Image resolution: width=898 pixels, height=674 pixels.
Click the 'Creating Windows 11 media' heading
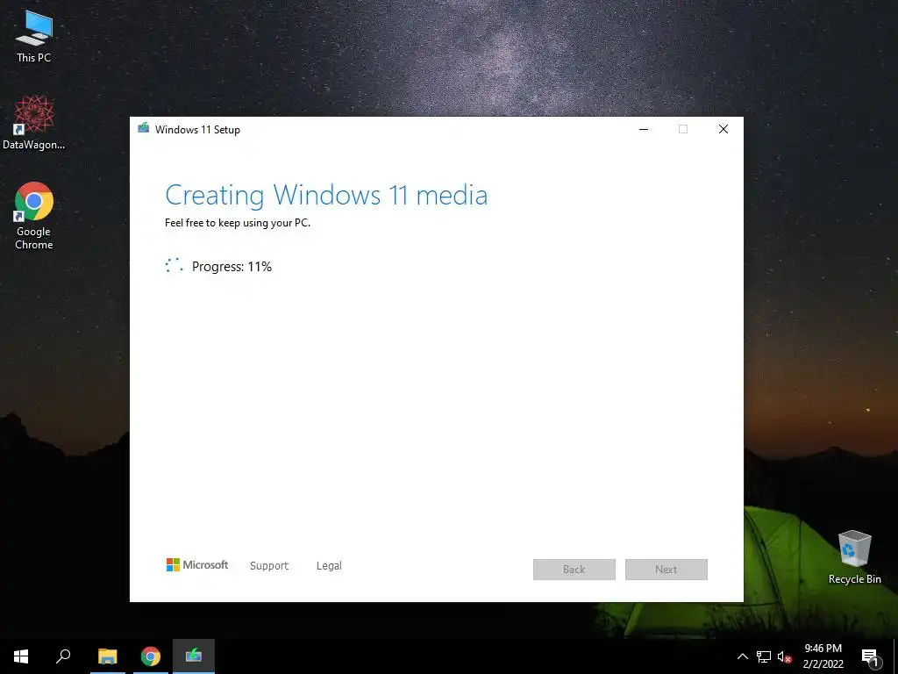326,195
